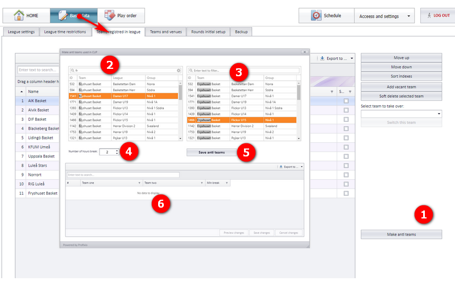Click magnifier icon in left search box
Image resolution: width=455 pixels, height=285 pixels.
[x=73, y=70]
